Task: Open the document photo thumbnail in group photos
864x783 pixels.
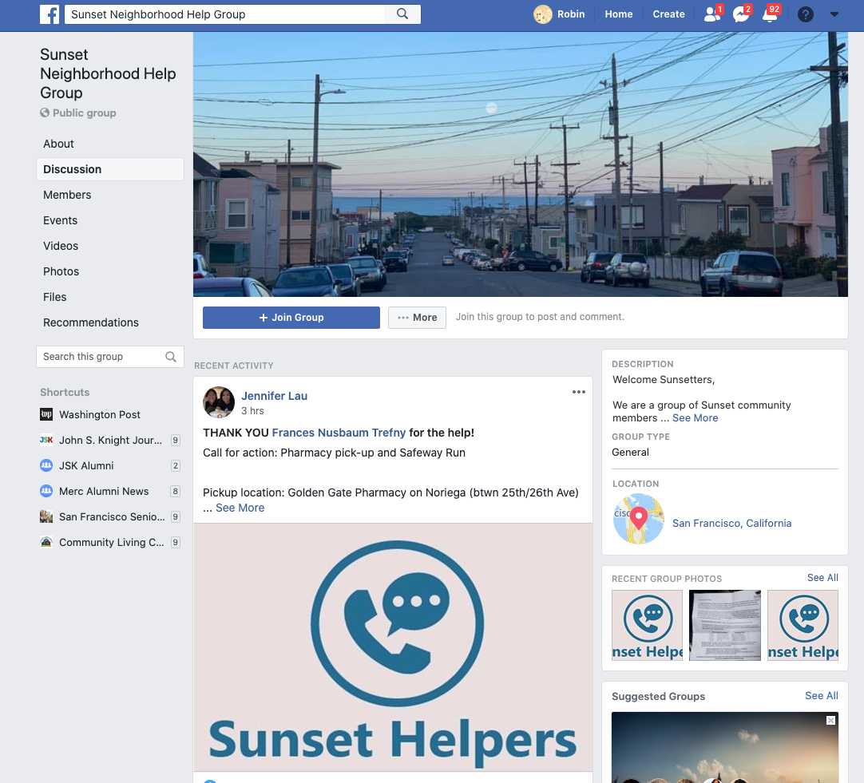Action: point(725,625)
